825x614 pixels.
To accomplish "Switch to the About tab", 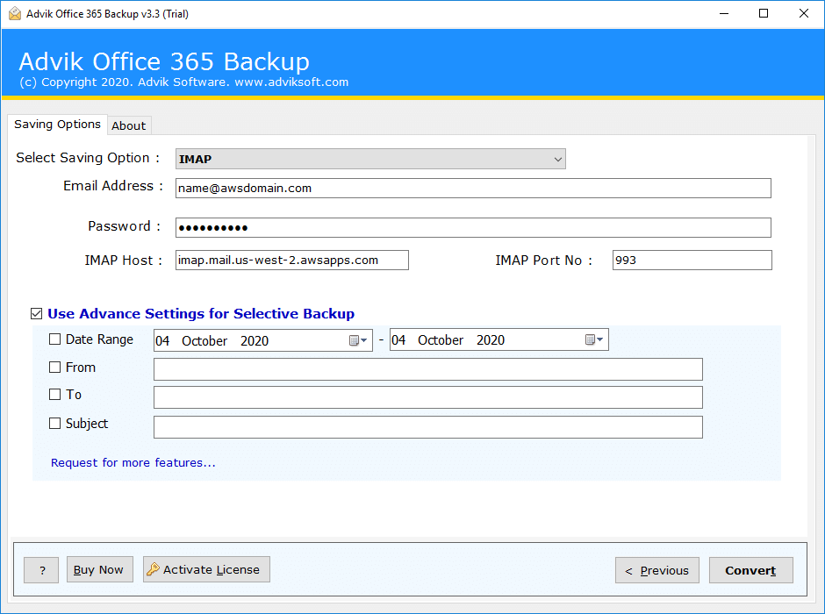I will pos(129,125).
